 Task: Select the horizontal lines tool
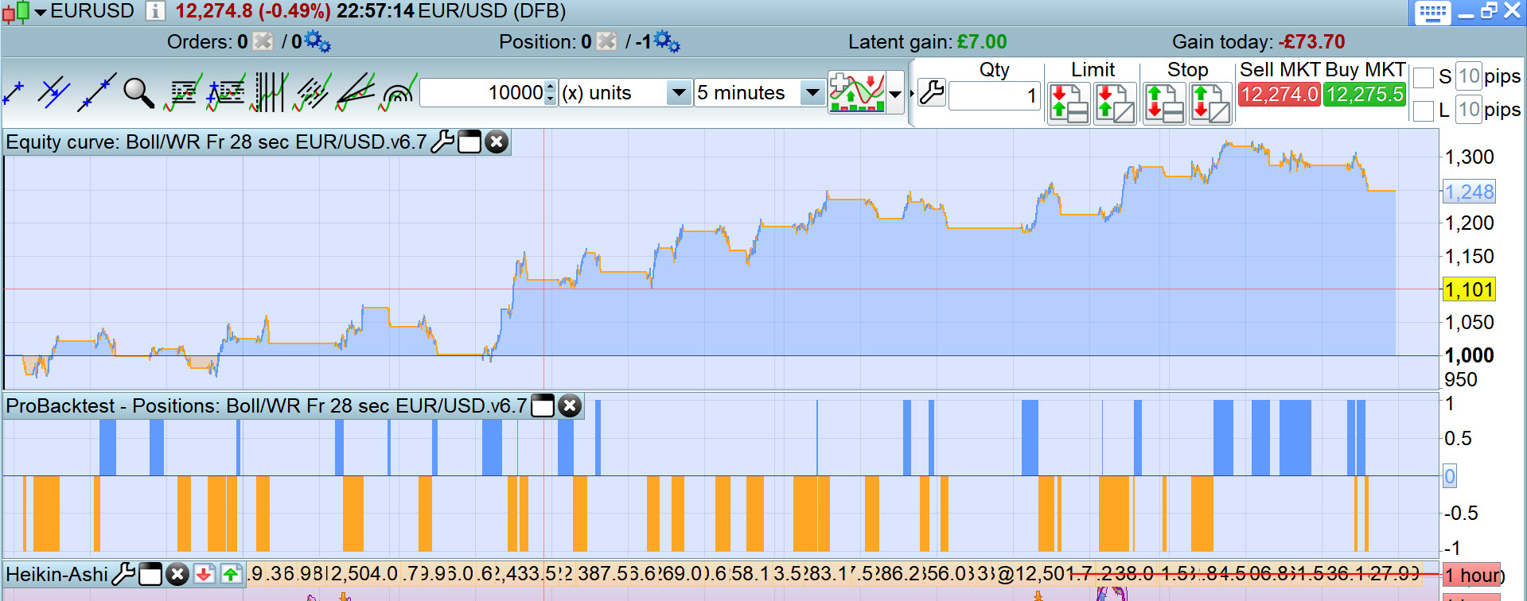(183, 93)
